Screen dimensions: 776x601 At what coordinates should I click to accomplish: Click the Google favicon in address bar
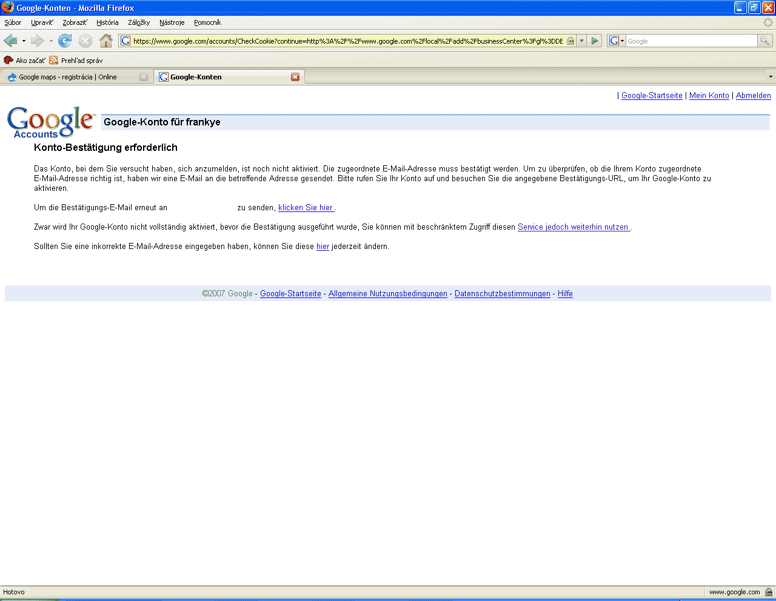pyautogui.click(x=125, y=41)
